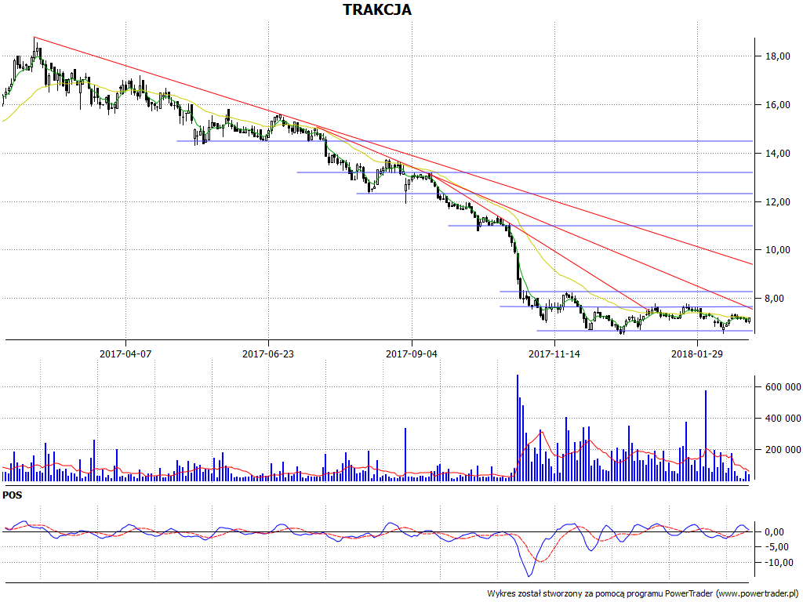Viewport: 803px width, 602px height.
Task: Click the 14,00 price axis label
Action: point(777,154)
